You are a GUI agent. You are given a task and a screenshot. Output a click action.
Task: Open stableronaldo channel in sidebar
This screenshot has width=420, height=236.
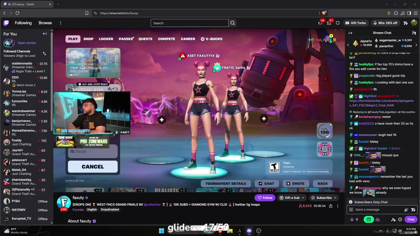coord(26,67)
